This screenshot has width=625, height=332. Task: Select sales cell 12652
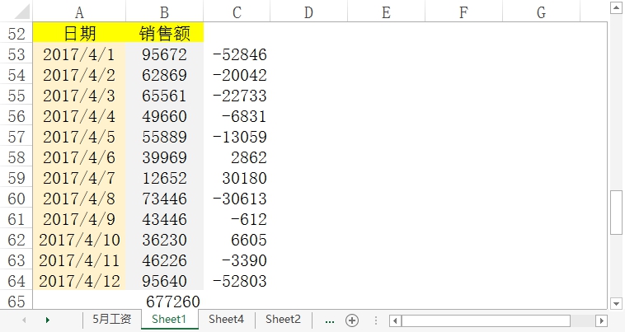[x=165, y=178]
